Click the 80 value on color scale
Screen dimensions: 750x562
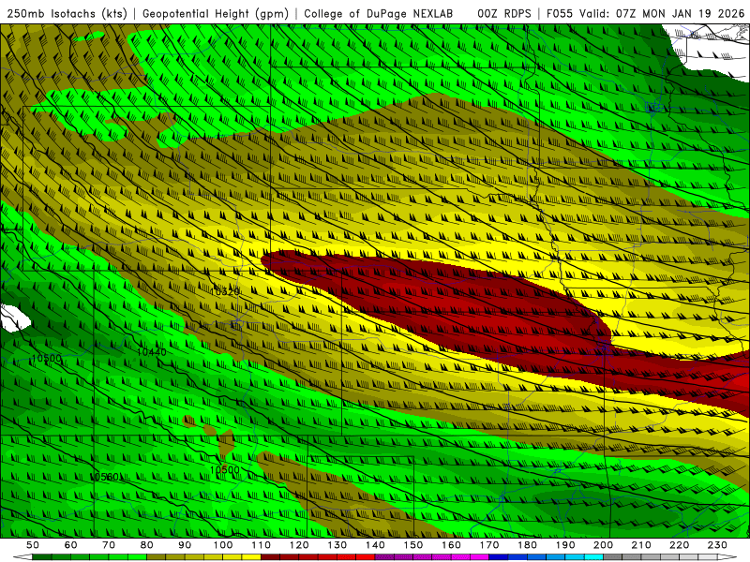coord(147,545)
